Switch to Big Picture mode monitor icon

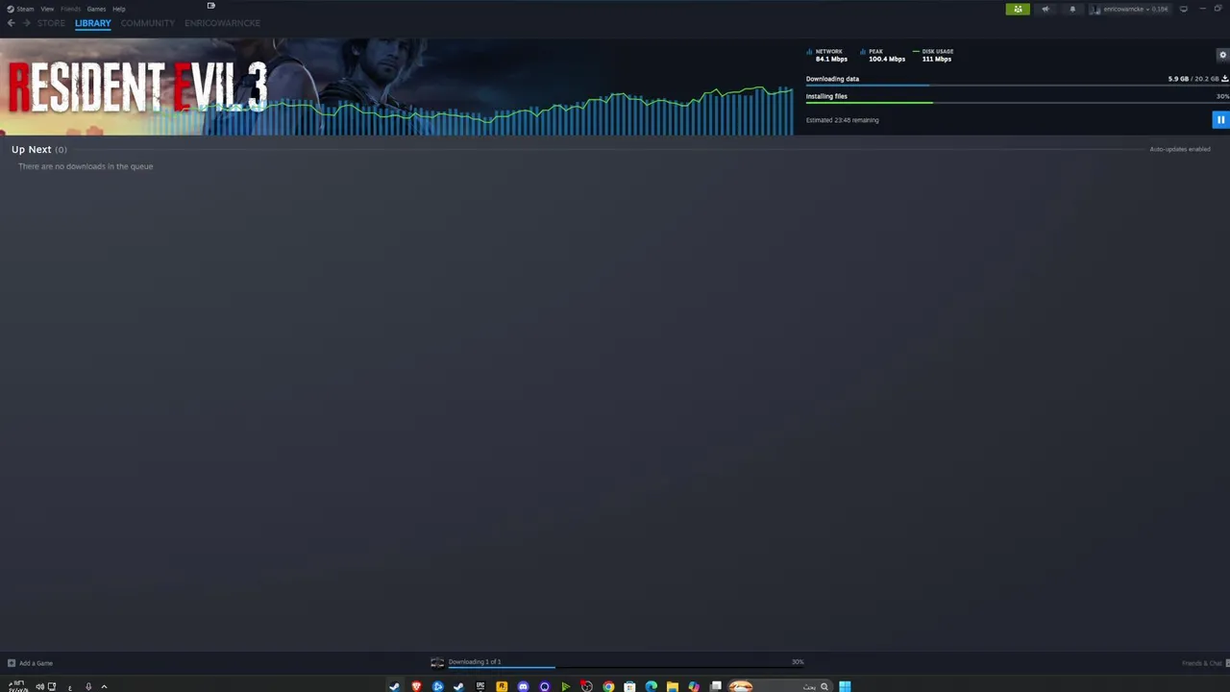[x=1184, y=9]
